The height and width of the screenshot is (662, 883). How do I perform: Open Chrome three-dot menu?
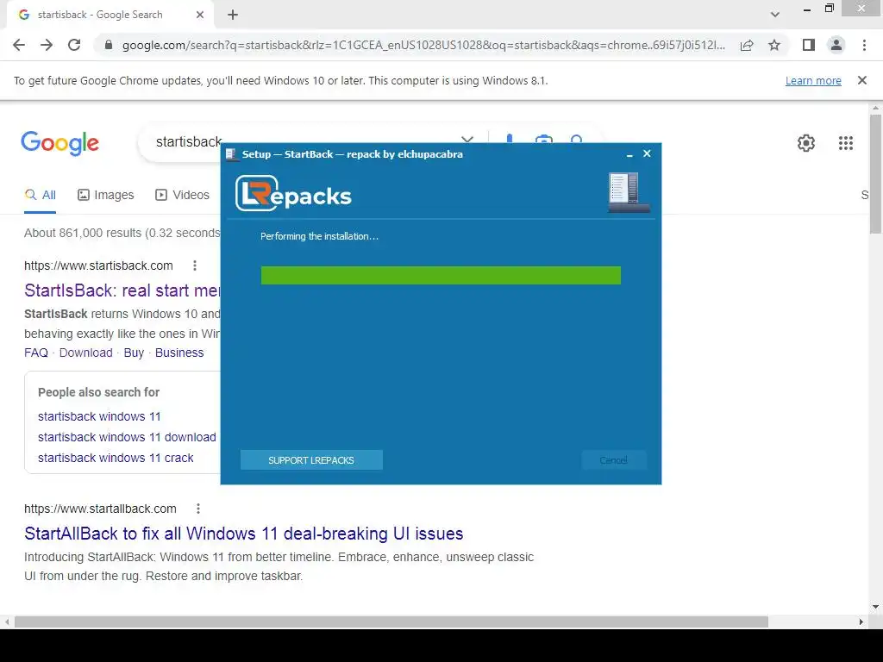coord(864,45)
